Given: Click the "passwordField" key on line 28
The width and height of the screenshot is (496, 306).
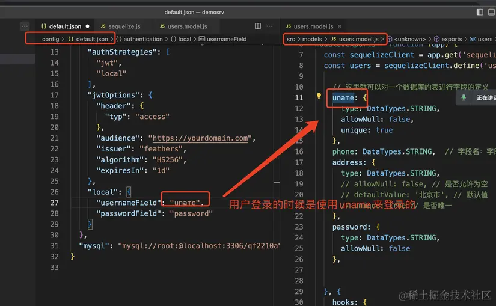Looking at the screenshot, I should coord(129,213).
